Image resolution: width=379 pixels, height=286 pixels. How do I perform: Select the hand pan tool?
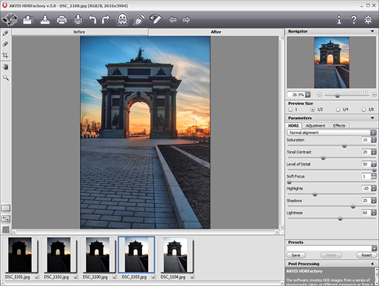click(x=5, y=67)
